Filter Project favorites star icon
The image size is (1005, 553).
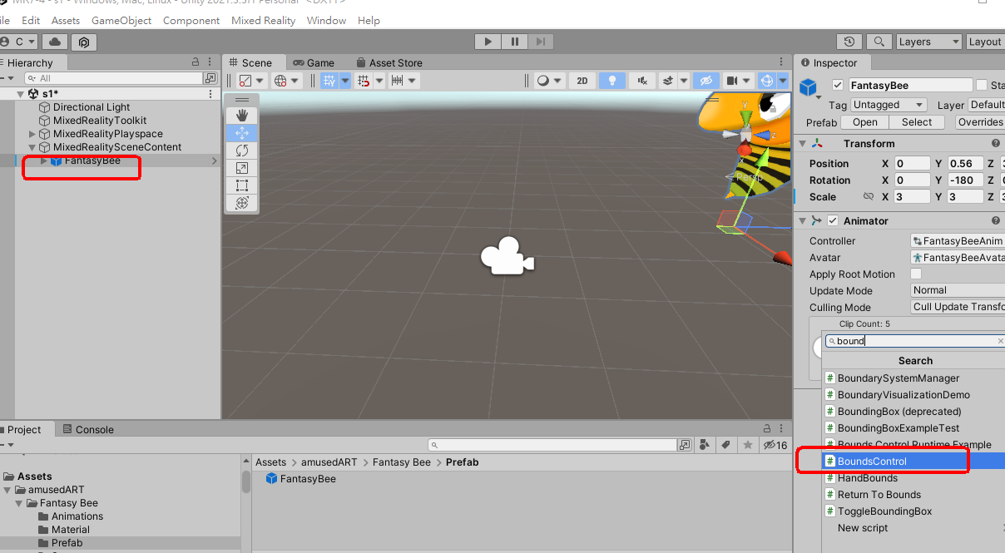[747, 445]
